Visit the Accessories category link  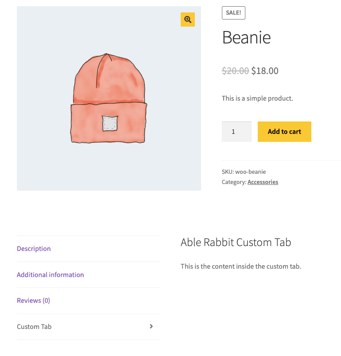pyautogui.click(x=263, y=182)
